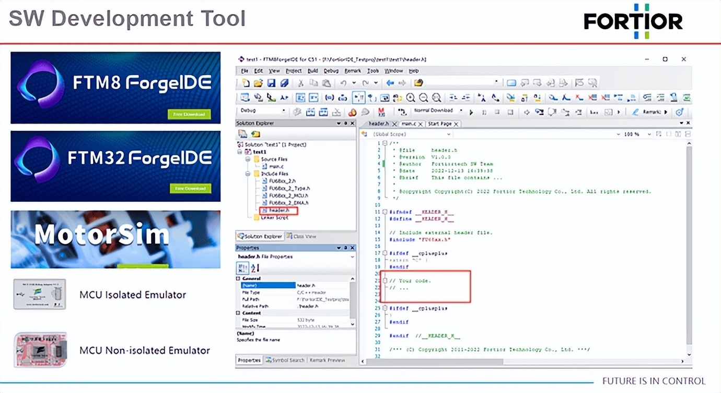Click the Alphabetical sort icon in Properties
Screen dimensions: 721x393
pos(255,268)
